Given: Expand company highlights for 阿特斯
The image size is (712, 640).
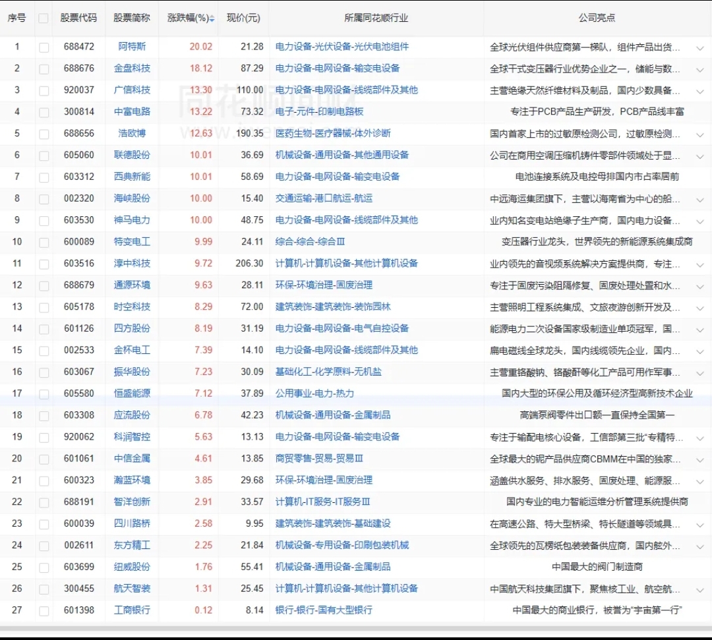Looking at the screenshot, I should pos(699,47).
